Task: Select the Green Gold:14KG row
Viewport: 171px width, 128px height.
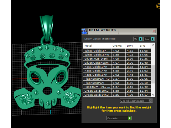Action: pyautogui.click(x=117, y=95)
